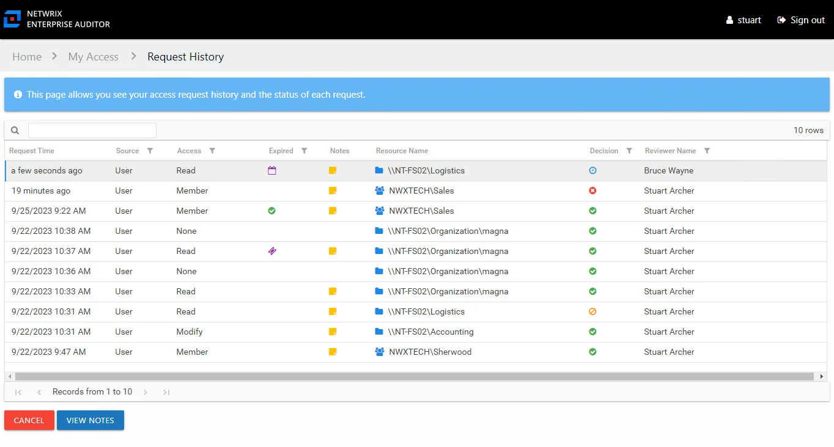
Task: Click group icon for 9/25/2023 NWXTECH\Sales
Action: (380, 211)
